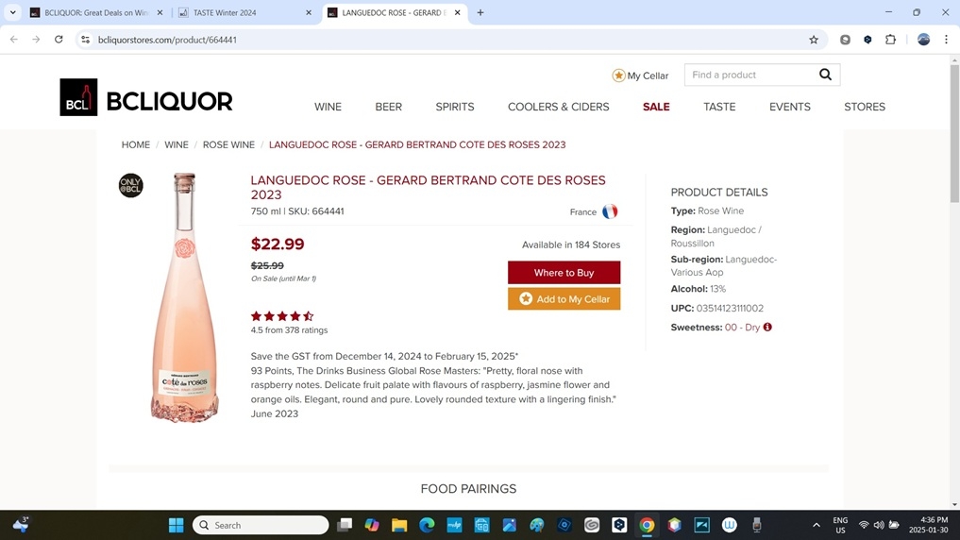Click Add to My Cellar button
Screen dimensions: 960x540
click(564, 298)
